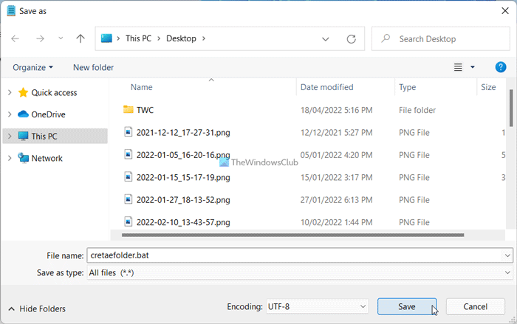Expand OneDrive tree node
Image resolution: width=517 pixels, height=324 pixels.
click(x=10, y=114)
